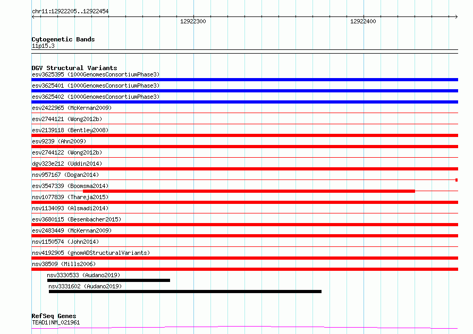Click the DGV Structural Variants track heading
Viewport: 473px width, 334px height.
click(74, 68)
